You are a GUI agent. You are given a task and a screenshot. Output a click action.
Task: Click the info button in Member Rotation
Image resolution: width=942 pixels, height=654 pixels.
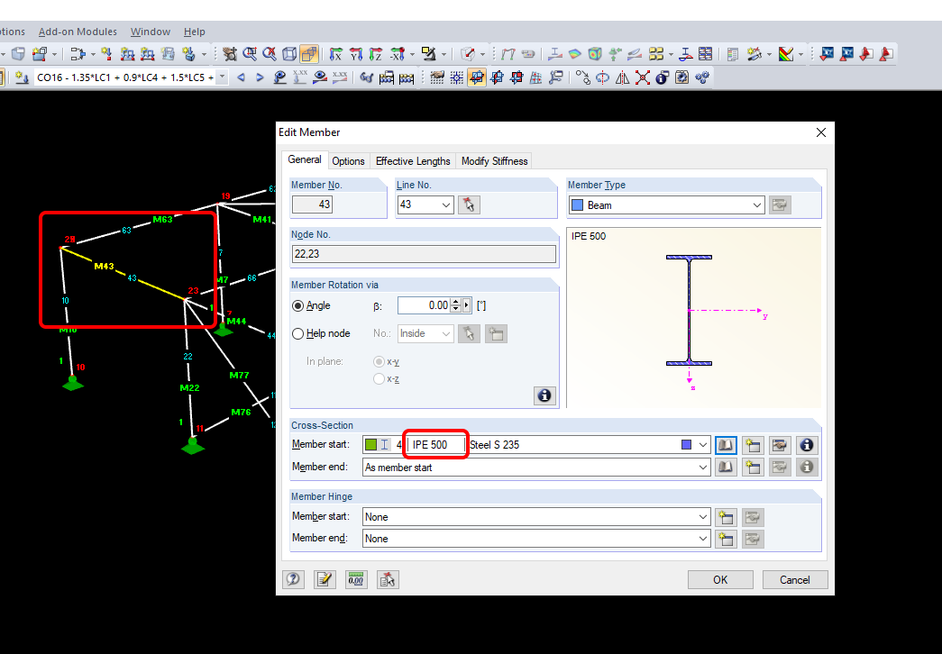tap(544, 395)
